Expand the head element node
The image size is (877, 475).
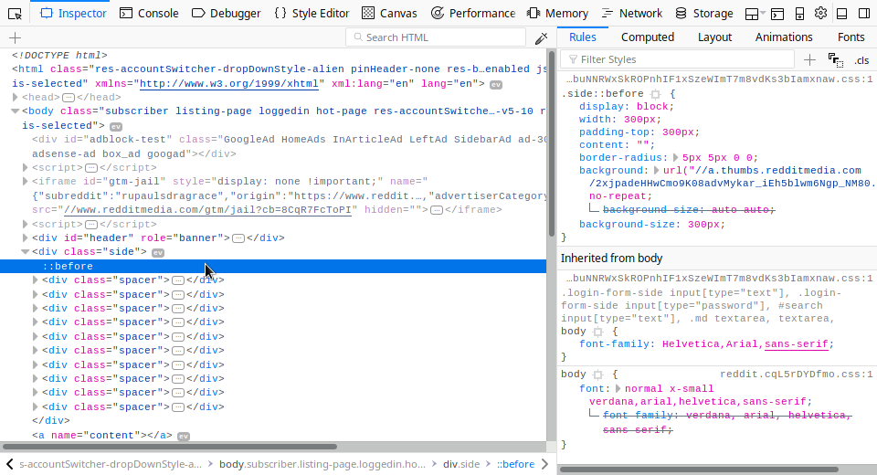(x=16, y=98)
